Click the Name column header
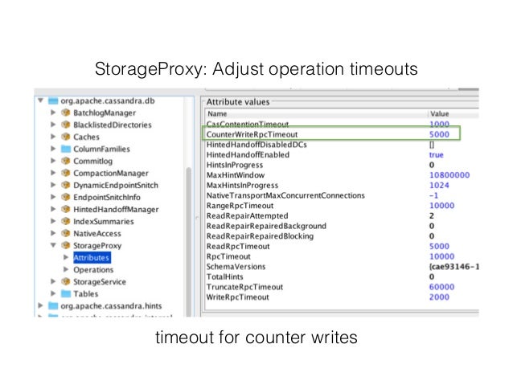The height and width of the screenshot is (385, 513). tap(316, 113)
